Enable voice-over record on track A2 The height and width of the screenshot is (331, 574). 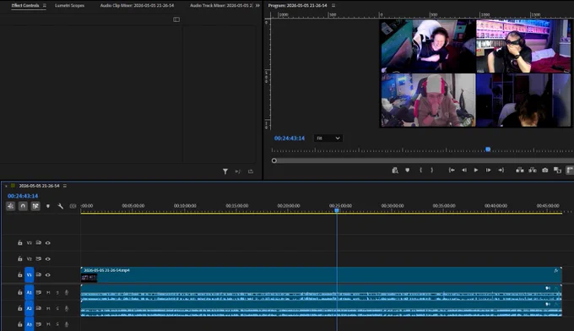(x=67, y=308)
